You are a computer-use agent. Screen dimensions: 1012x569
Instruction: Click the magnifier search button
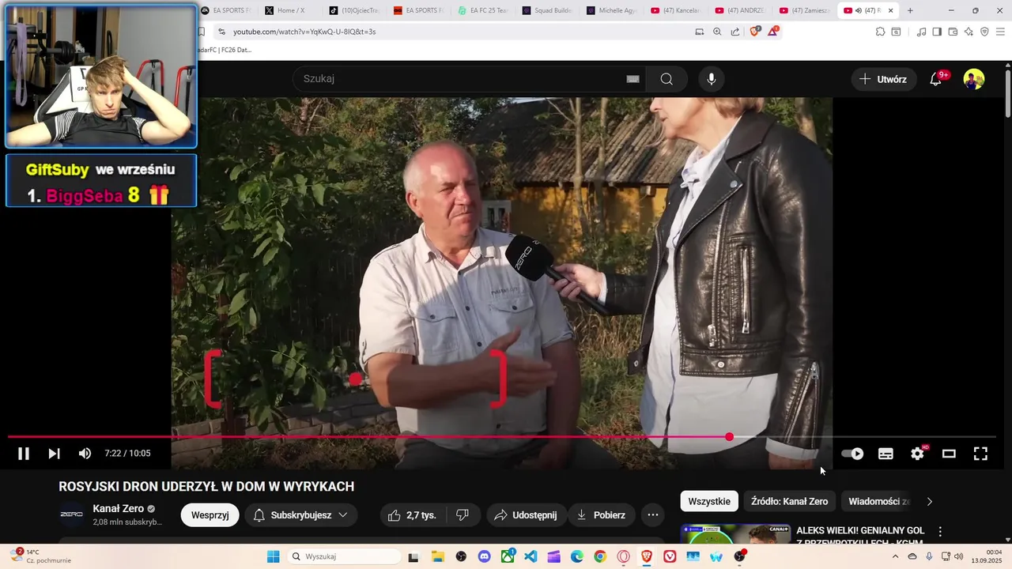coord(666,79)
